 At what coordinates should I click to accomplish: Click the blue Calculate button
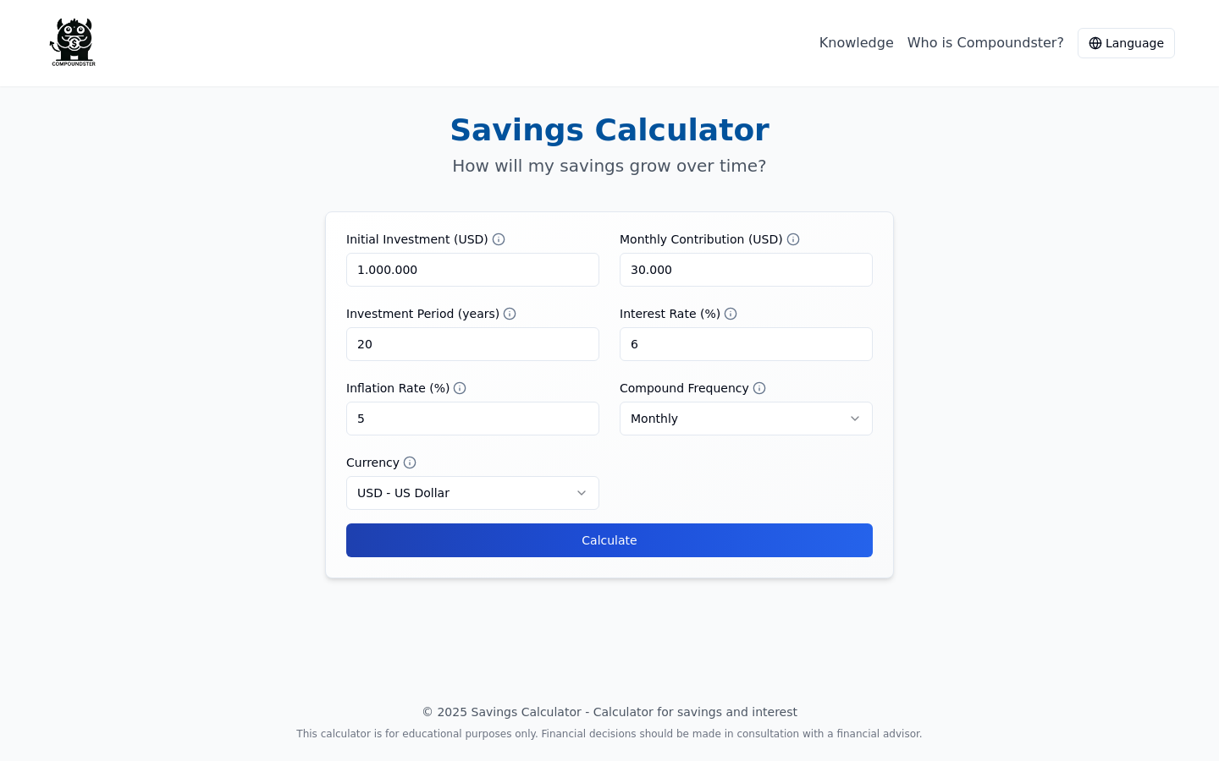[x=609, y=540]
